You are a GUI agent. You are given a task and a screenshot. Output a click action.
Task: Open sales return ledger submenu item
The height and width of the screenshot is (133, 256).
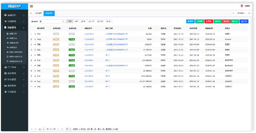tap(15, 61)
